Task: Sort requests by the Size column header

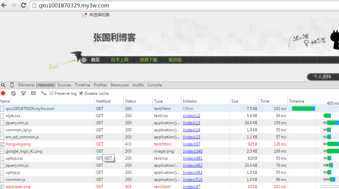Action: [235, 101]
